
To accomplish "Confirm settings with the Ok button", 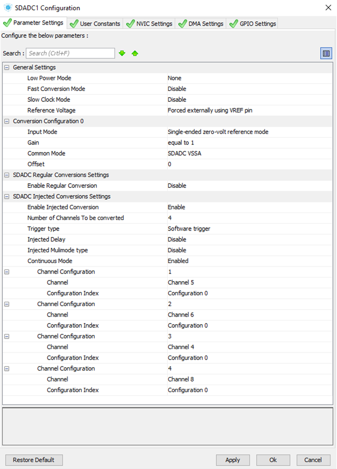I will [273, 460].
